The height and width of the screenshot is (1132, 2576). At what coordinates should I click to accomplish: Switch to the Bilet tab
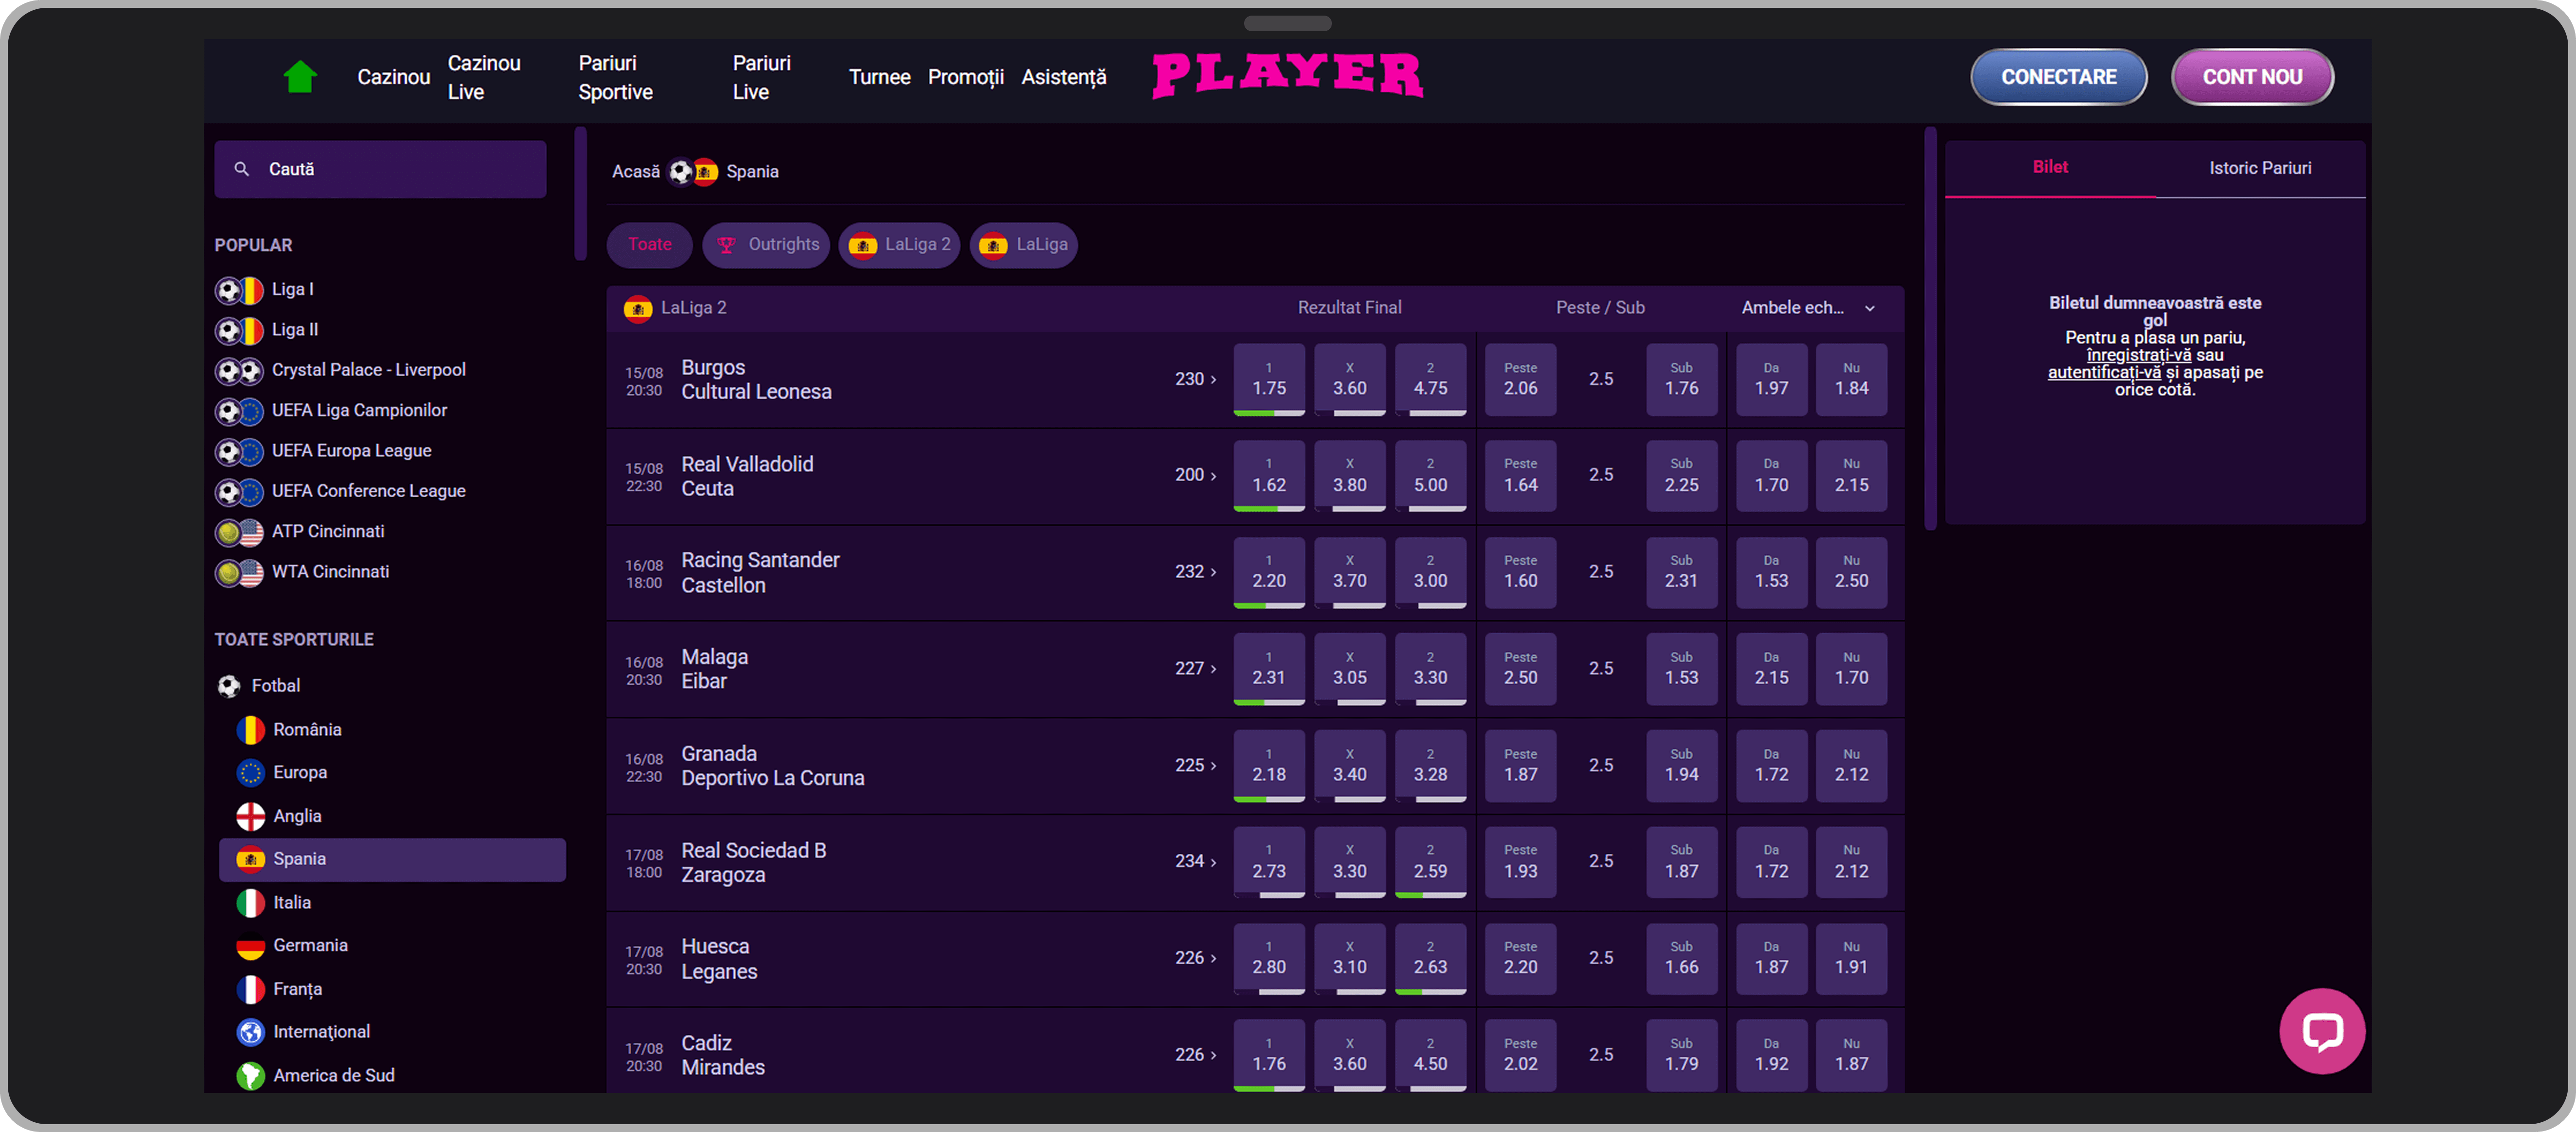pos(2049,168)
